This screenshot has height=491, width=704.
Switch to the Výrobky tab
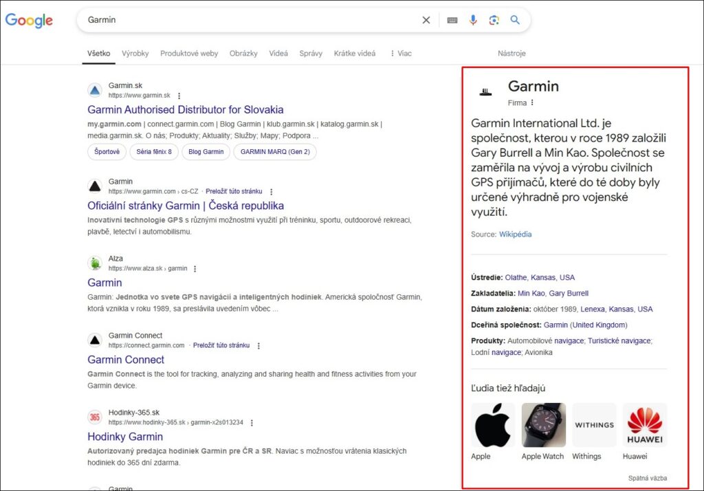coord(135,54)
